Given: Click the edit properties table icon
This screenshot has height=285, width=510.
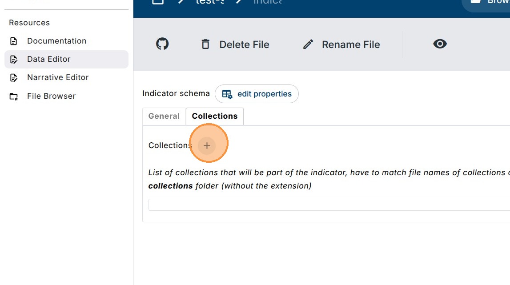Looking at the screenshot, I should pyautogui.click(x=227, y=94).
